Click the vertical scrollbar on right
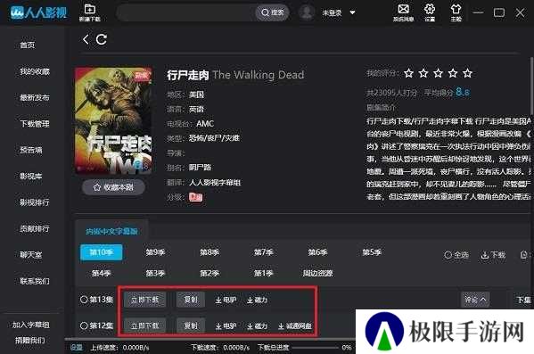 tap(531, 86)
